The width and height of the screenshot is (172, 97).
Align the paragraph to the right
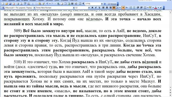coord(110,8)
